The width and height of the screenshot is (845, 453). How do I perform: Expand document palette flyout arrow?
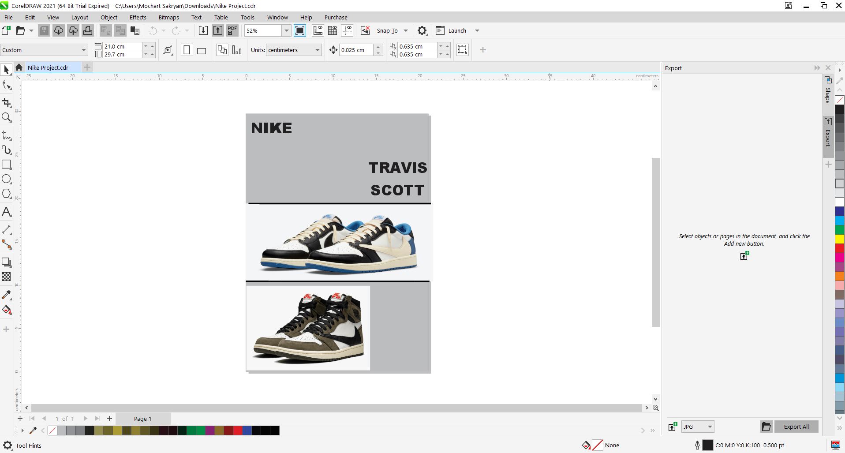(x=22, y=431)
